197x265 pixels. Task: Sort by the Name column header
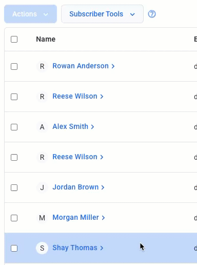[46, 39]
